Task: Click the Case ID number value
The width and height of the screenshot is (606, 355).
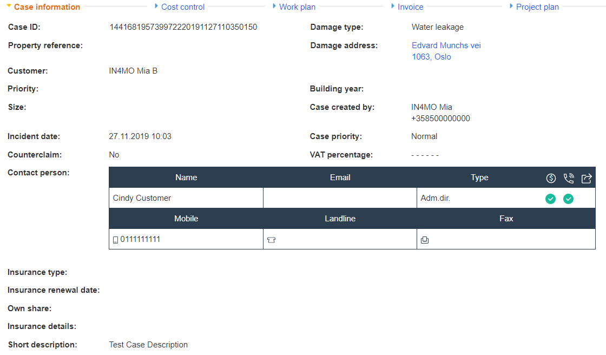Action: (x=183, y=27)
